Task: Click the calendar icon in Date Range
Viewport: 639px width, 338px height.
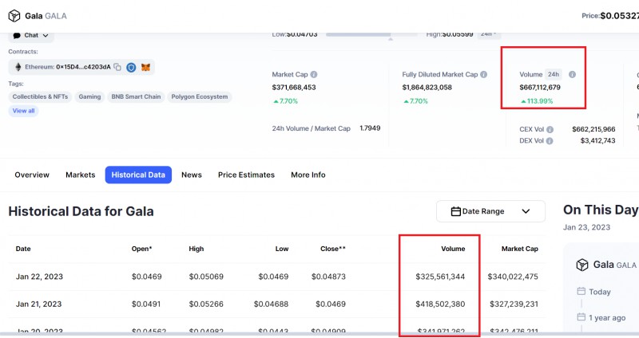Action: pos(455,211)
